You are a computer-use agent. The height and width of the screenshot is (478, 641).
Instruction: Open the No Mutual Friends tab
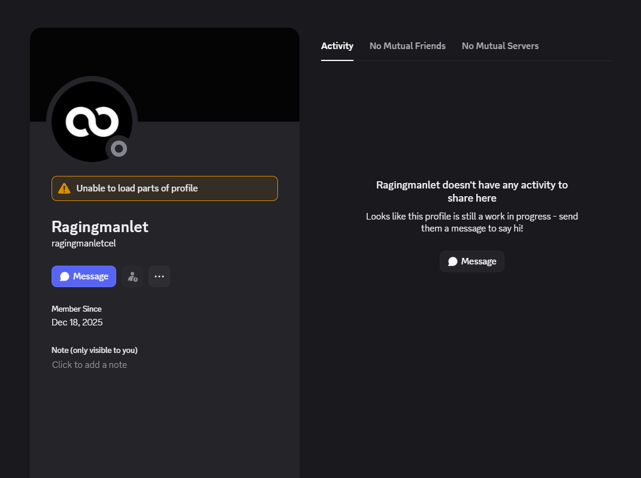[x=407, y=46]
